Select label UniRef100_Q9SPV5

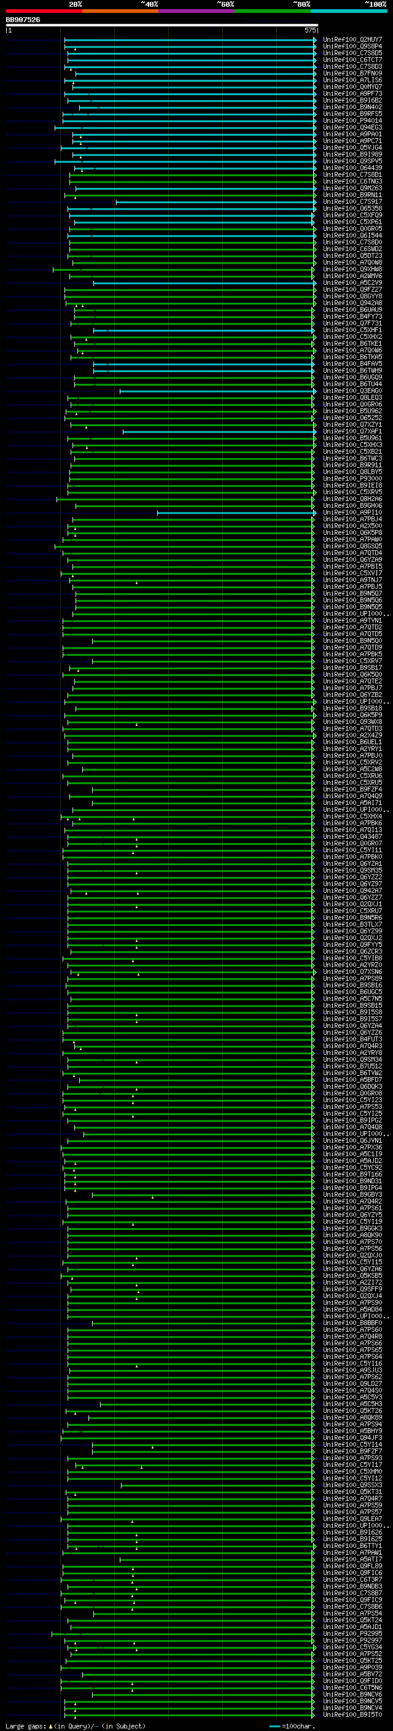[352, 161]
